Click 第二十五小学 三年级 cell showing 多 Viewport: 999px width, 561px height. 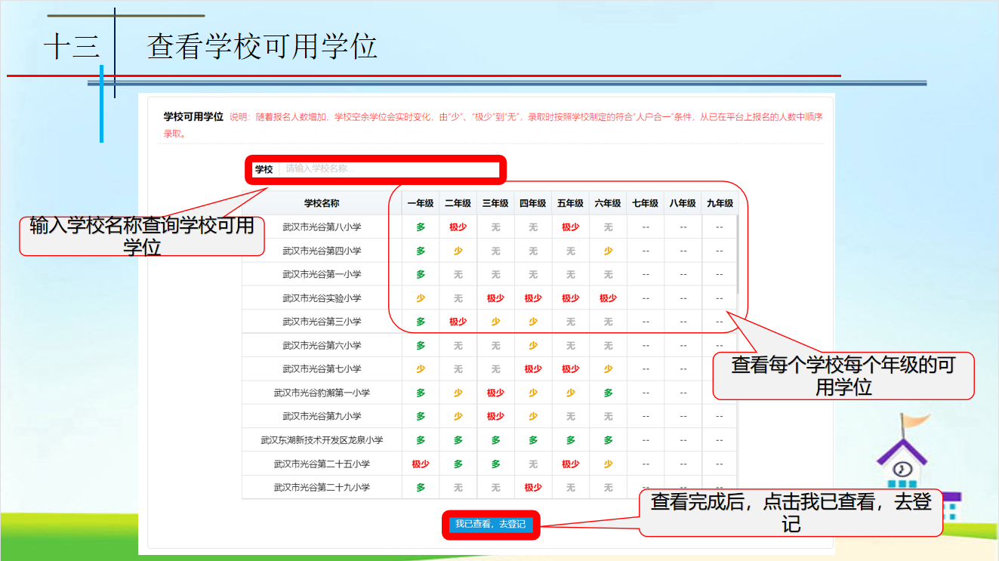[495, 464]
